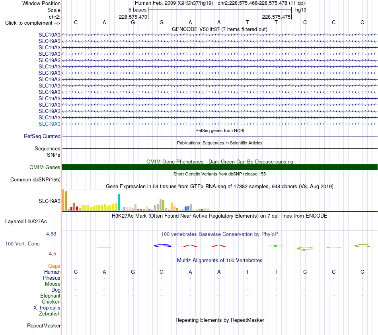This screenshot has width=378, height=335.
Task: Click the 'Scale' row label
Action: point(54,10)
